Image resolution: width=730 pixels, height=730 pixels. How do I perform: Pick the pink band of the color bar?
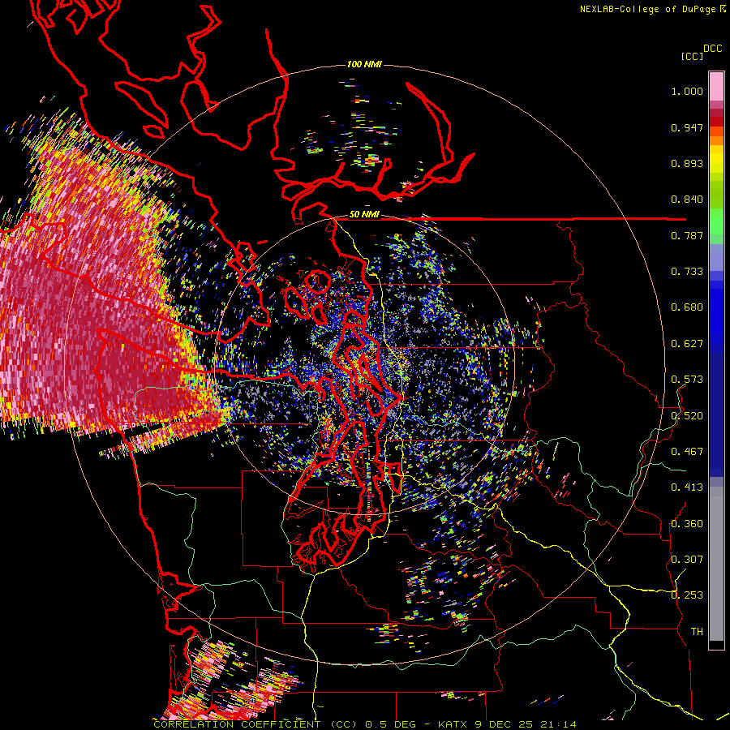pos(716,88)
